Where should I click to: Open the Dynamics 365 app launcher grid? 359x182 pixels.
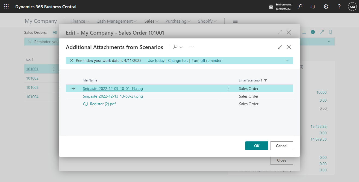point(6,6)
